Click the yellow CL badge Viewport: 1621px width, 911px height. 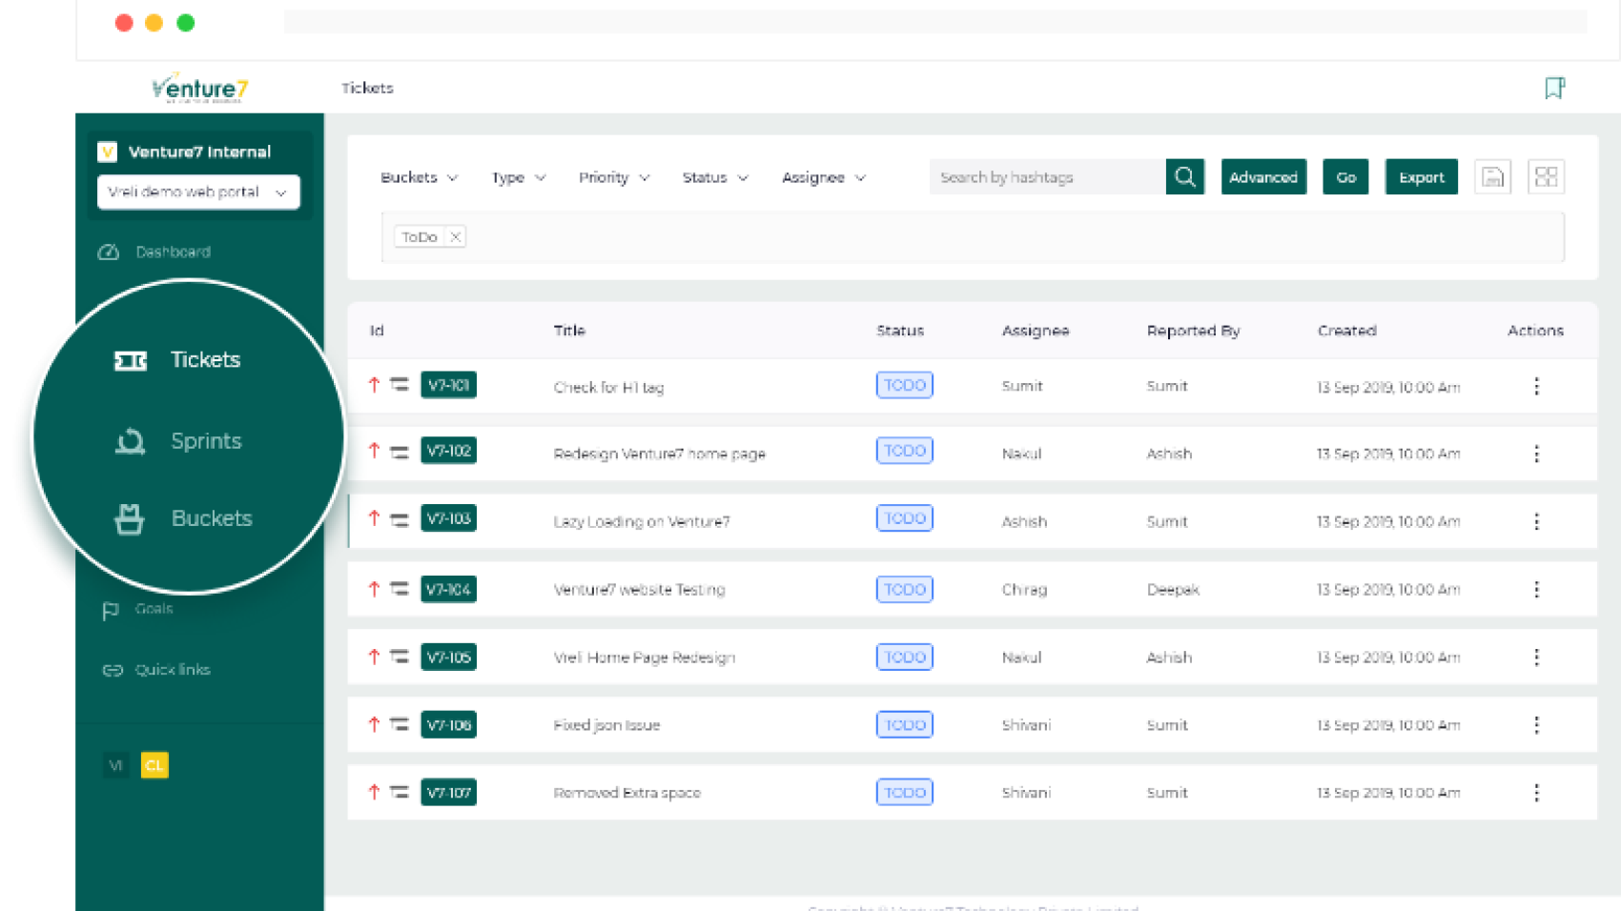pyautogui.click(x=154, y=765)
